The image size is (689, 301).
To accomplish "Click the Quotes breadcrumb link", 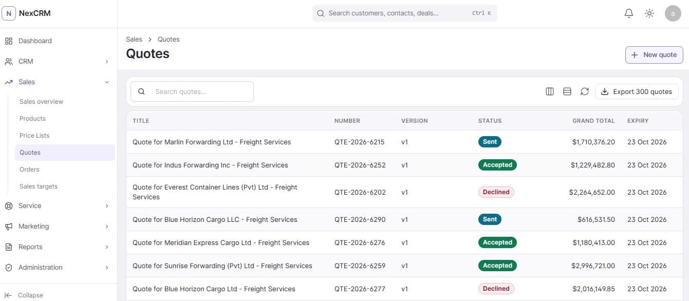I will tap(169, 40).
